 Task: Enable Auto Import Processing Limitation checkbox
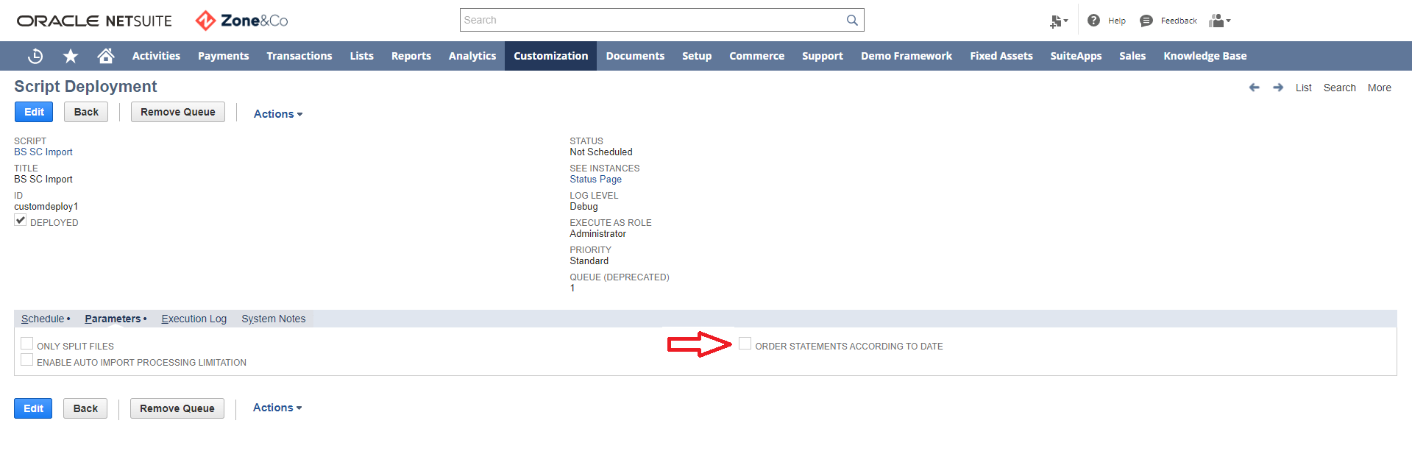(27, 360)
